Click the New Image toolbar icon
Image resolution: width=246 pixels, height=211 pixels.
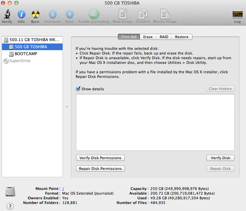click(x=123, y=14)
